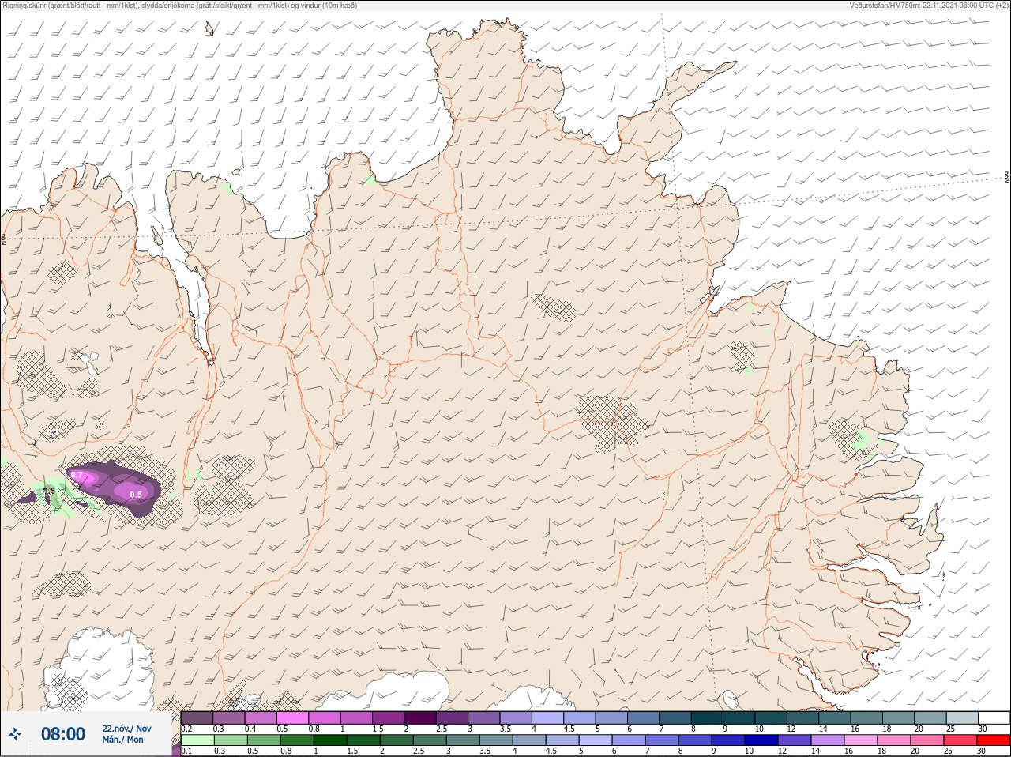Click the 2.5 label on the lower scale
Image resolution: width=1011 pixels, height=757 pixels.
(x=419, y=751)
